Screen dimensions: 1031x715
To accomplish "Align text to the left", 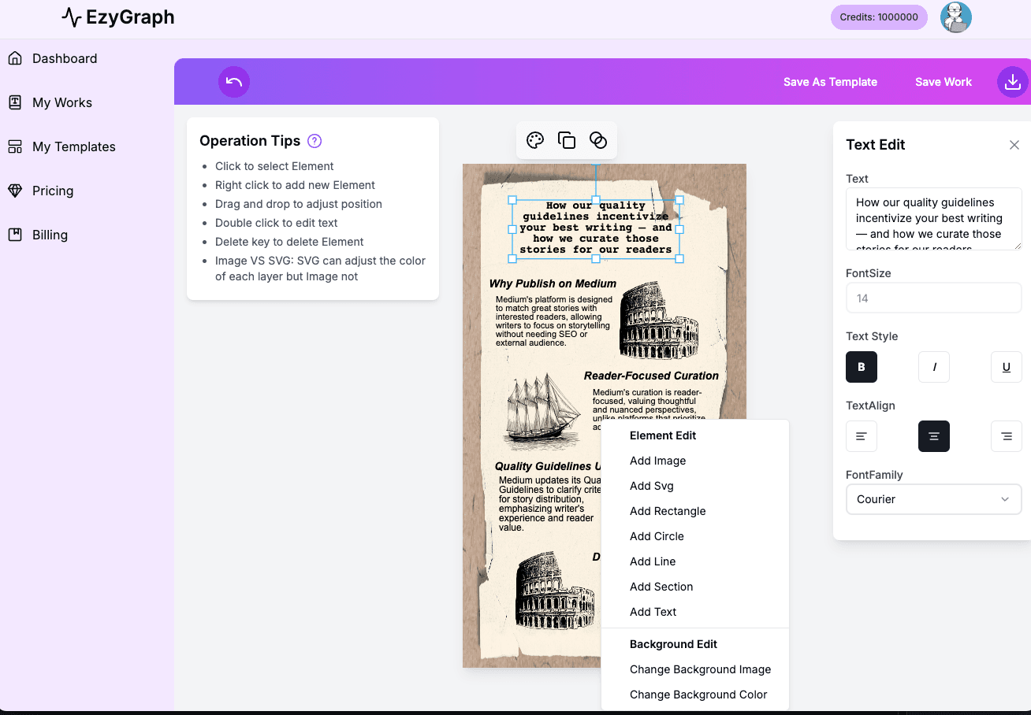I will [862, 436].
